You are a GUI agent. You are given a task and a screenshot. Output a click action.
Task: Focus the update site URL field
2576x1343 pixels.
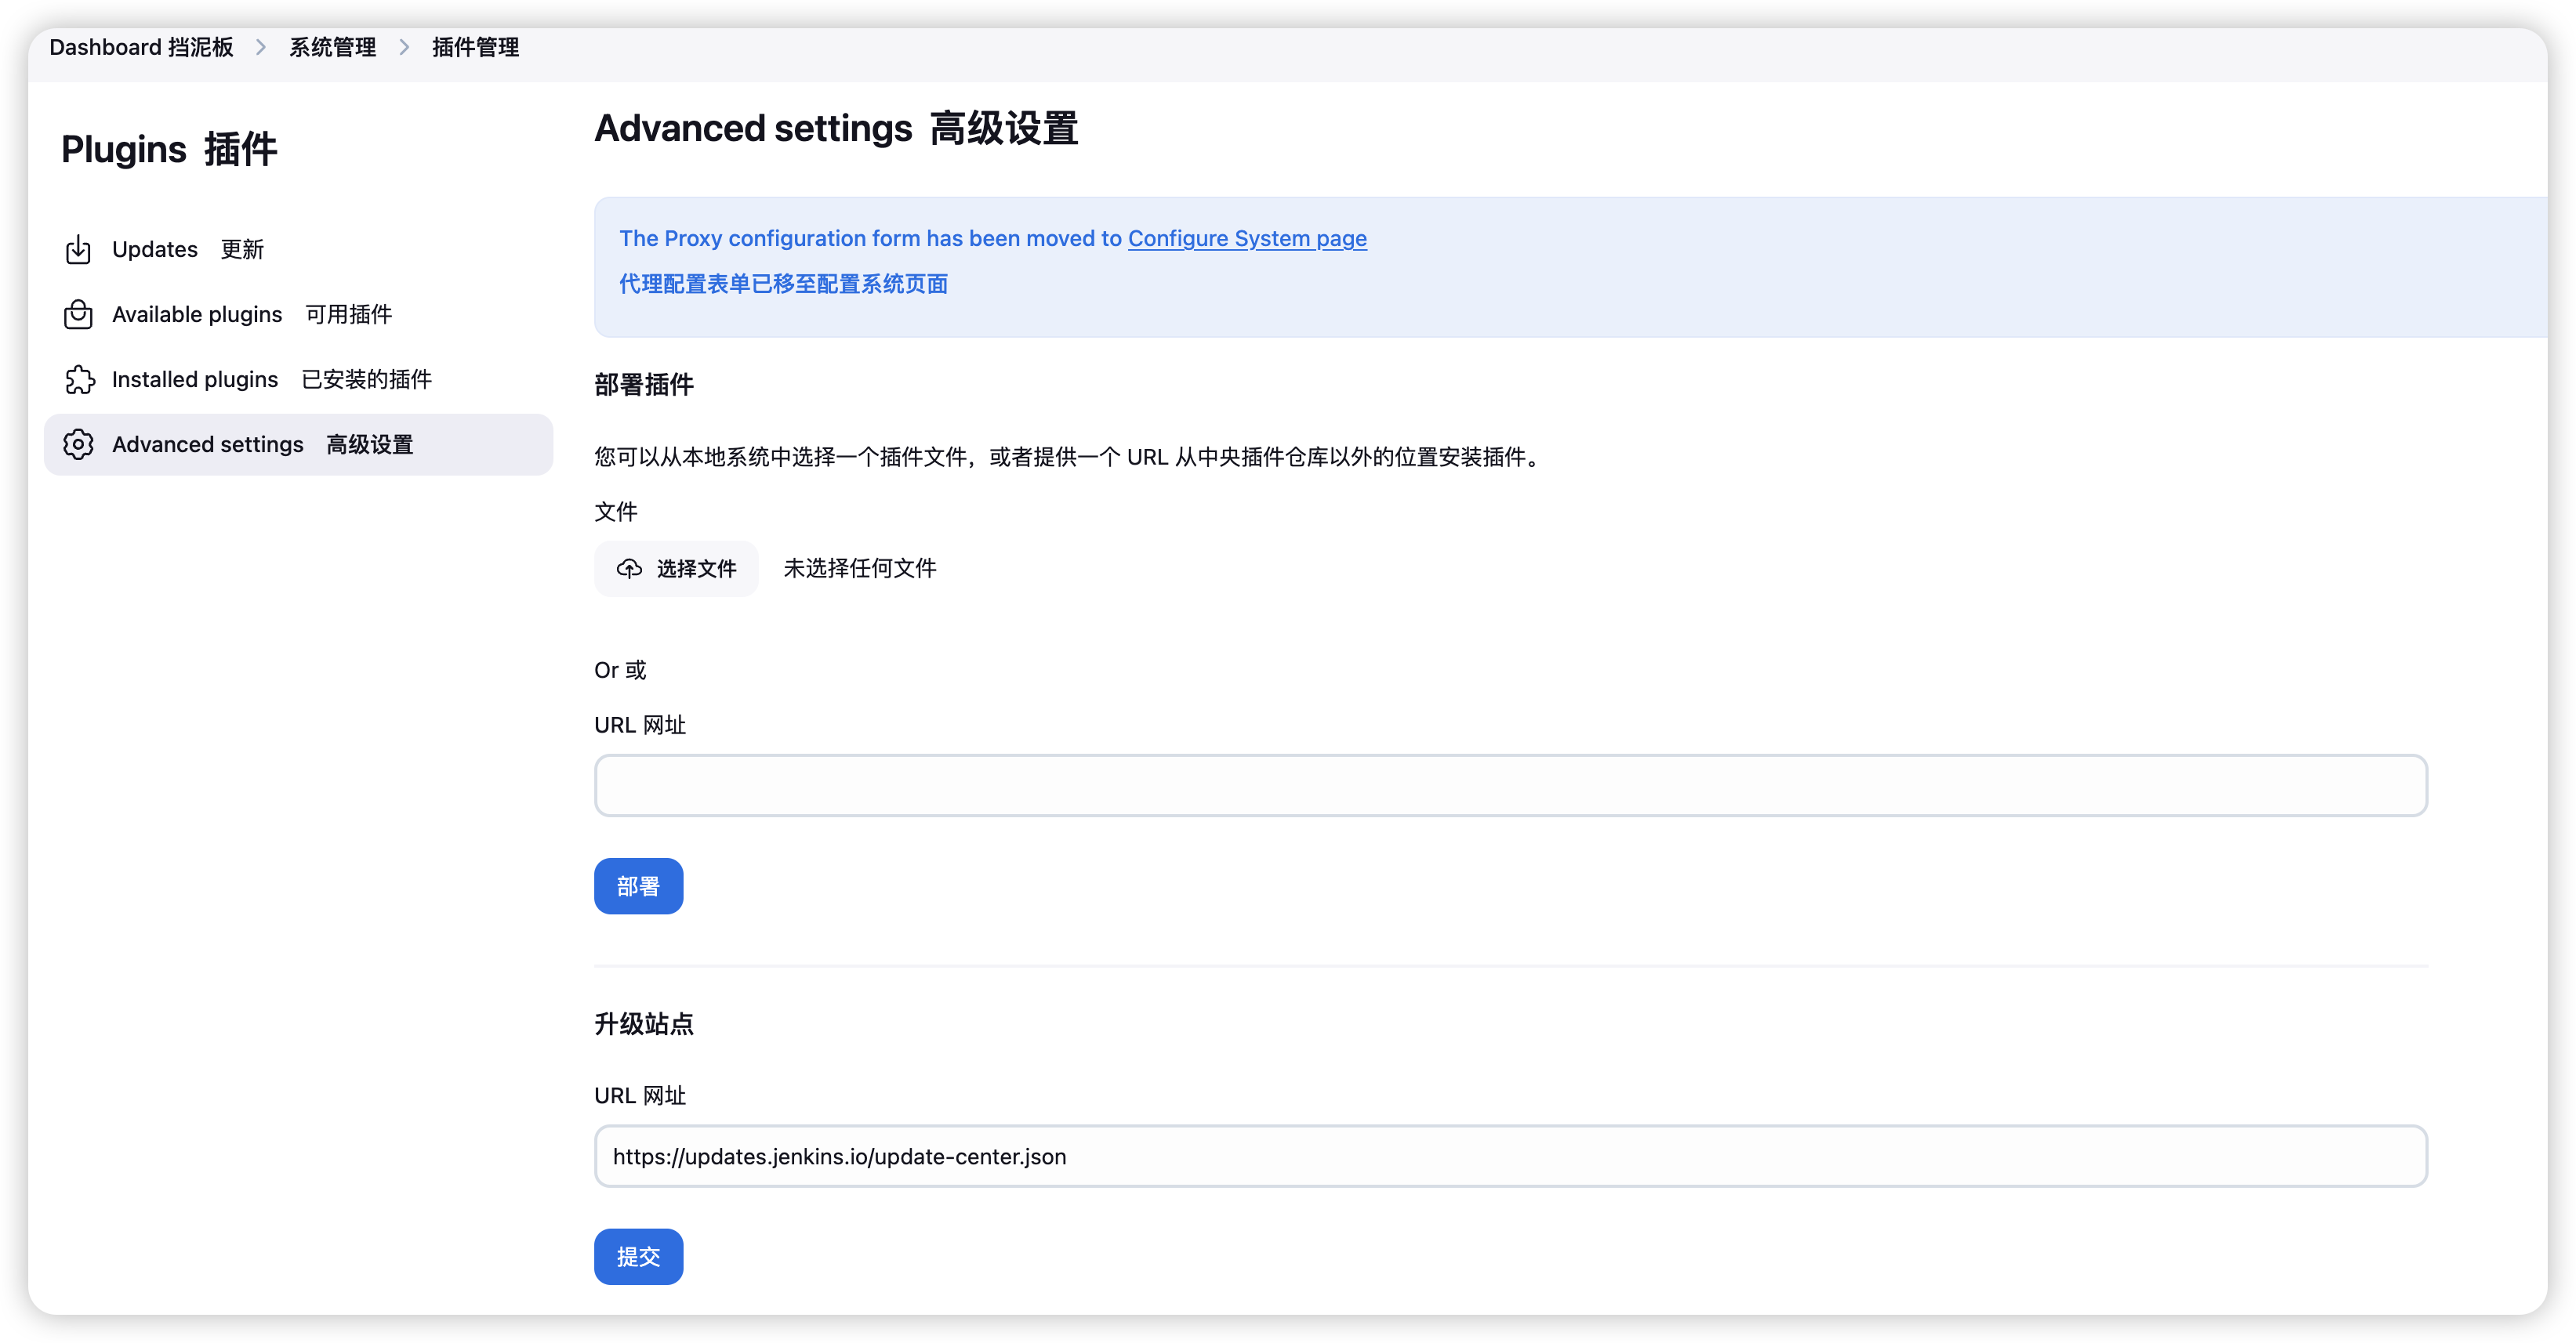coord(1510,1157)
